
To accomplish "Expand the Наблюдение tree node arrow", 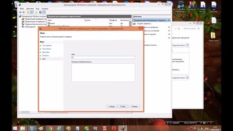I will (20, 27).
